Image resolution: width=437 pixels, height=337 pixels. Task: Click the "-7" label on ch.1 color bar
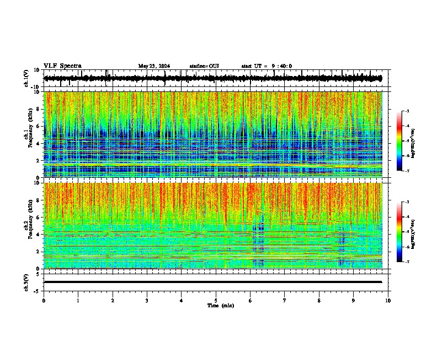click(407, 171)
